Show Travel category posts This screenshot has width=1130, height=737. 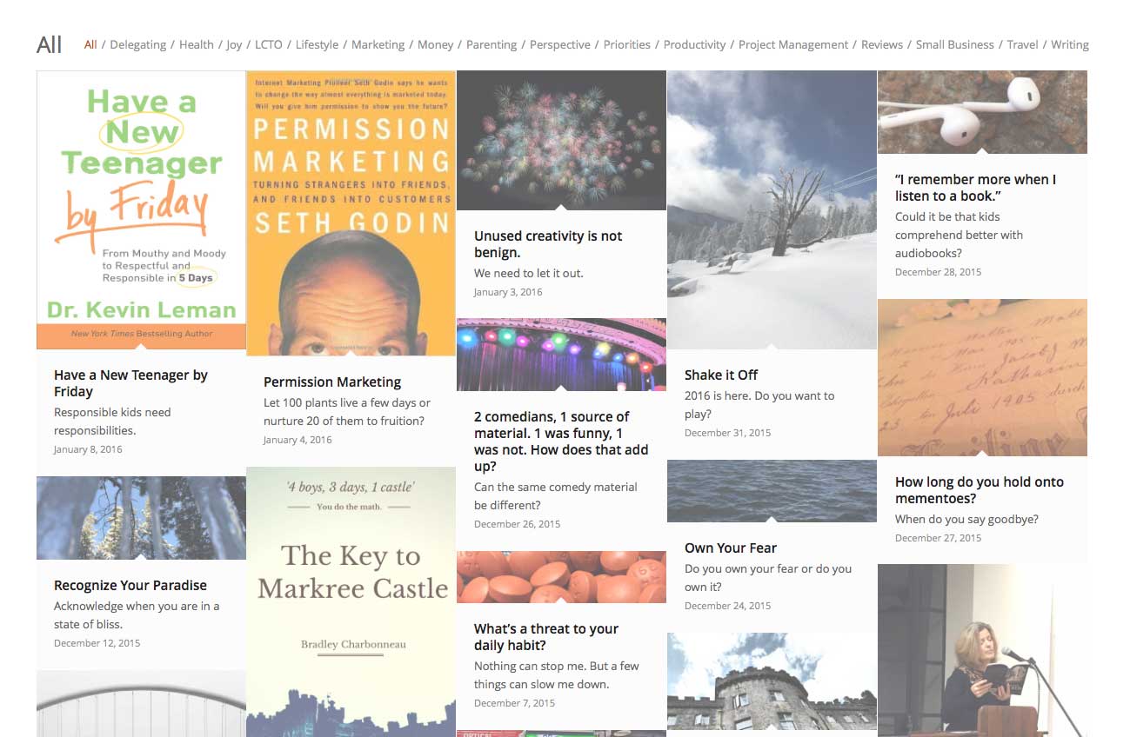tap(1023, 44)
